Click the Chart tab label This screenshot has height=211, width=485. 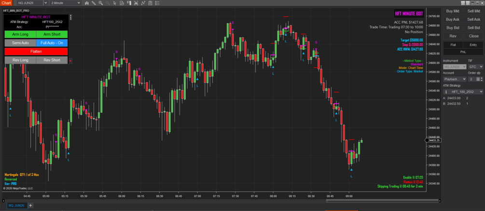coord(6,3)
